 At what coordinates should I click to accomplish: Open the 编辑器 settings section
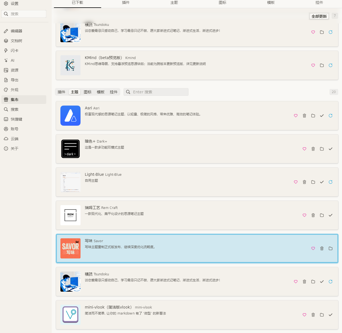(24, 31)
